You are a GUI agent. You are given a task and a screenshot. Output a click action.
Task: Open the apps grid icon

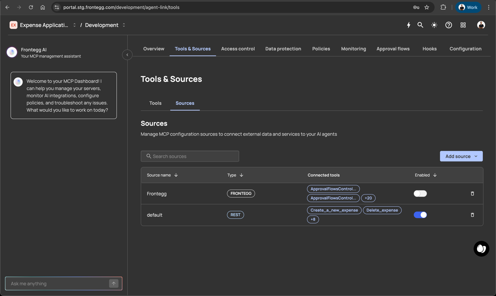click(x=463, y=25)
